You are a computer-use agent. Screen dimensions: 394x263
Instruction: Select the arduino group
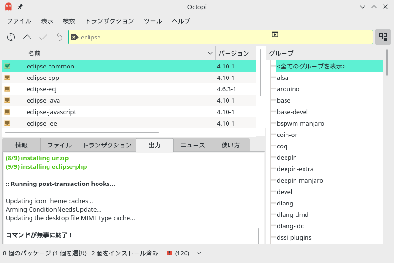point(288,89)
